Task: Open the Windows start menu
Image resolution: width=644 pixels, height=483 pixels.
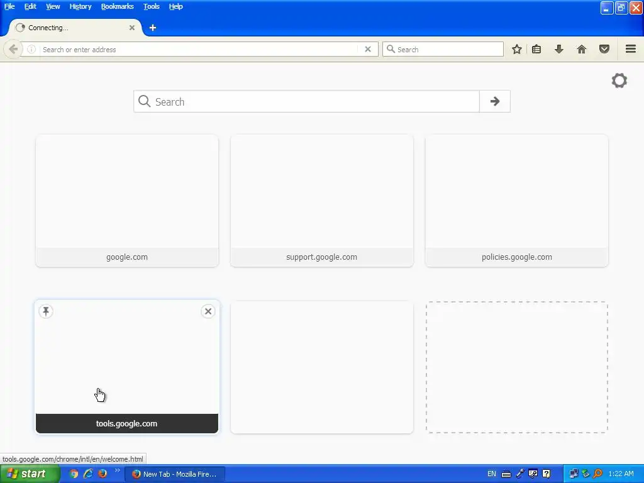Action: pos(30,474)
